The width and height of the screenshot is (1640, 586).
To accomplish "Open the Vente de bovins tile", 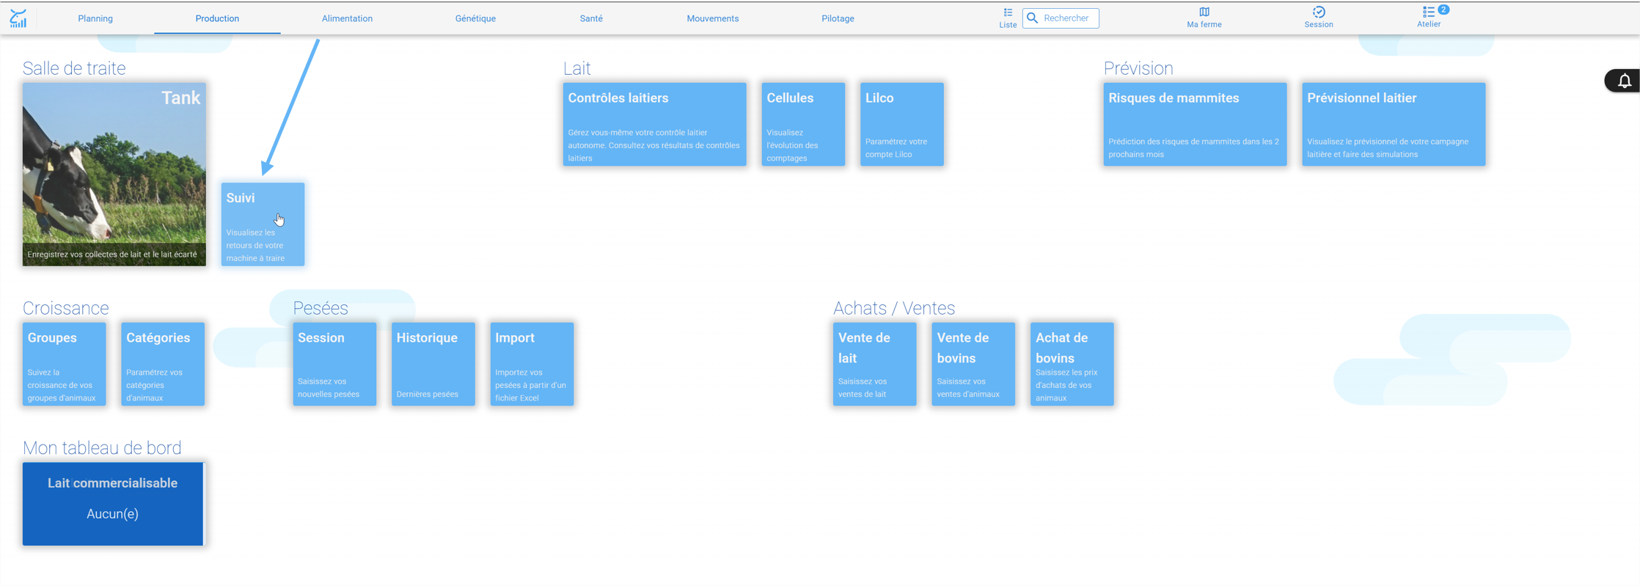I will point(973,364).
